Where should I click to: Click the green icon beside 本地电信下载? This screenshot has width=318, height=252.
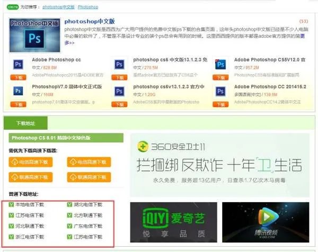tap(11, 204)
